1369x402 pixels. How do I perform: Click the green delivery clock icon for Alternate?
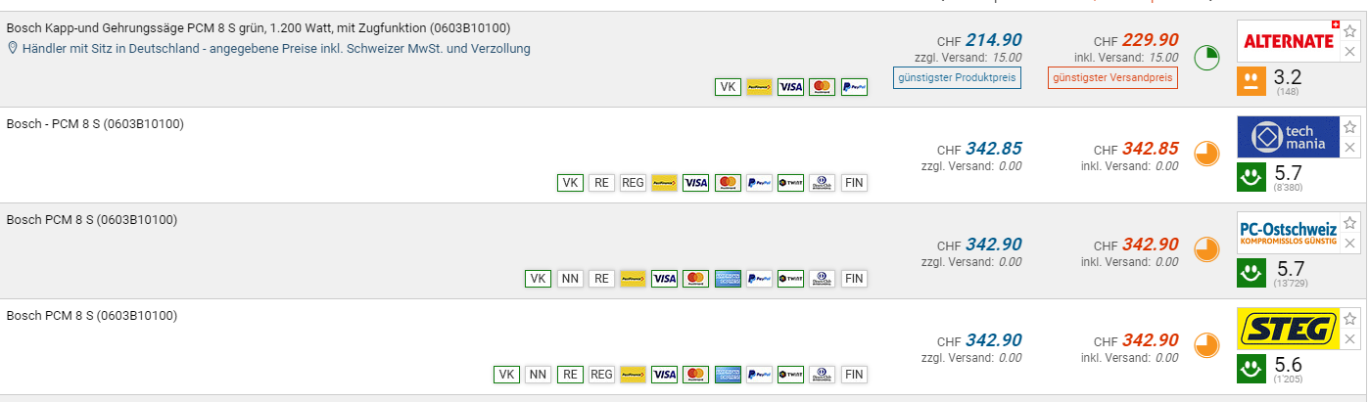[1206, 57]
